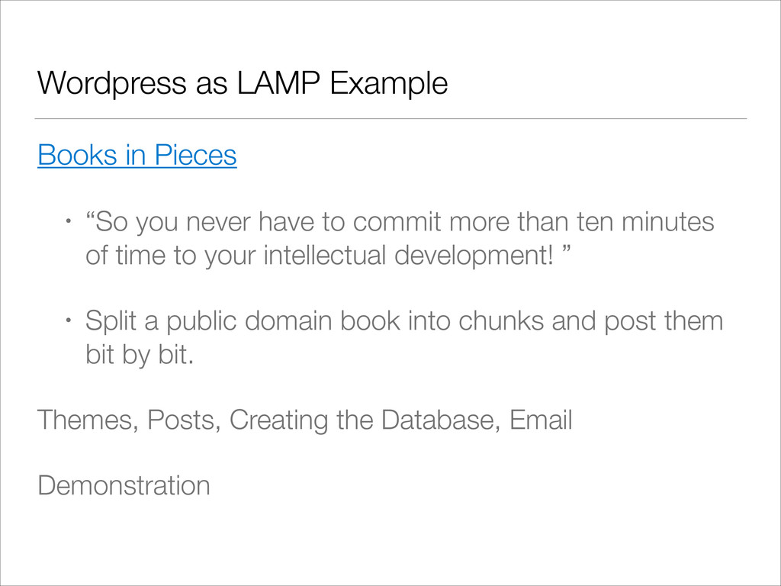Viewport: 781px width, 586px height.
Task: Click the closing quotation mark after development
Action: (x=565, y=249)
